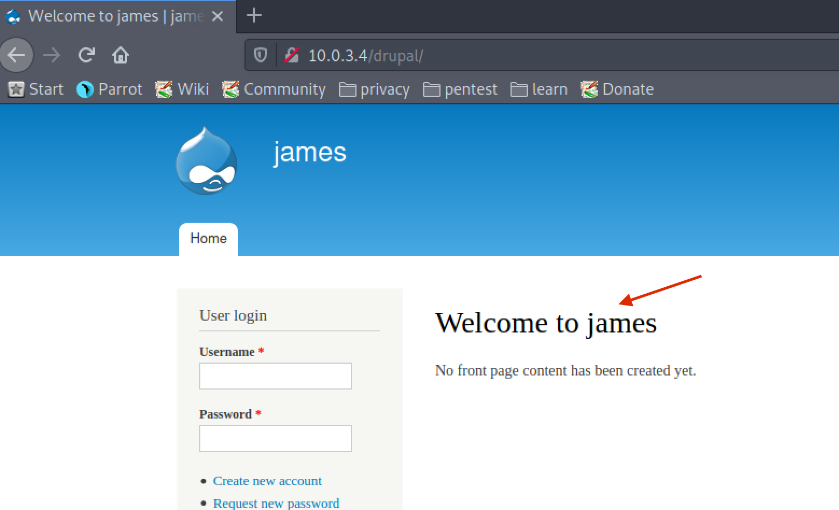Screen dimensions: 839x510
Task: Click the Forward navigation arrow
Action: pyautogui.click(x=52, y=55)
